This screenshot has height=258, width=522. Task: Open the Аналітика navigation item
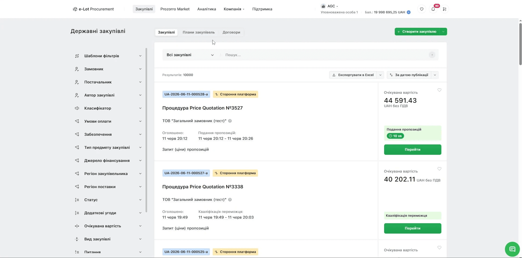point(207,9)
